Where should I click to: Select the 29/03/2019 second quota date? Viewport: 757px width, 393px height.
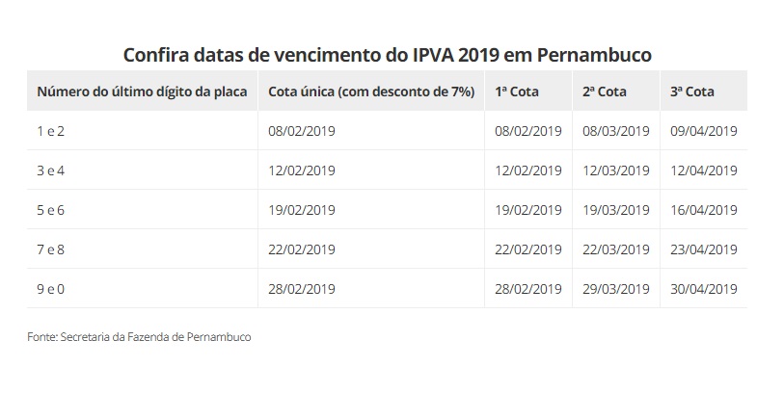(x=615, y=289)
